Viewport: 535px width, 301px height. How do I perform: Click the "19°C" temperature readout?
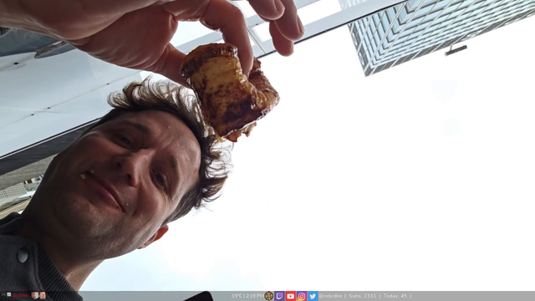pos(237,296)
